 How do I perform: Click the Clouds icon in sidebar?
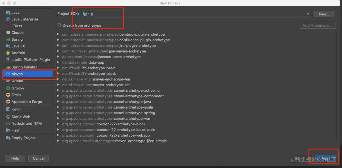[x=8, y=33]
